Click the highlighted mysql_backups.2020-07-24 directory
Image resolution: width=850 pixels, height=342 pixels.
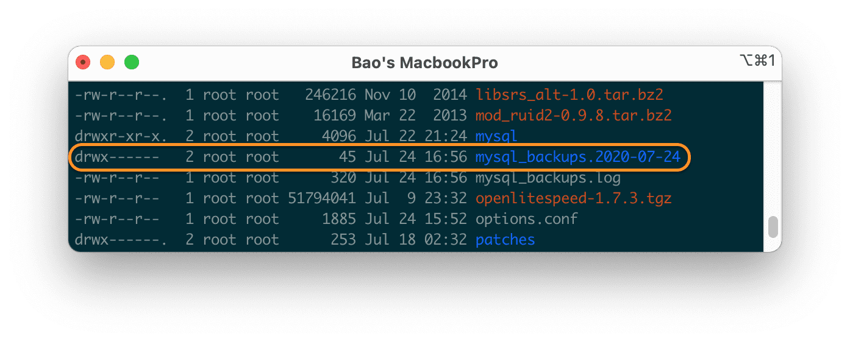pyautogui.click(x=577, y=157)
